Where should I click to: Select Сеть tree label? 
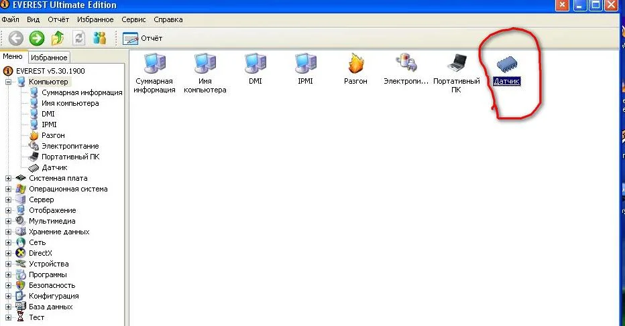pos(37,242)
